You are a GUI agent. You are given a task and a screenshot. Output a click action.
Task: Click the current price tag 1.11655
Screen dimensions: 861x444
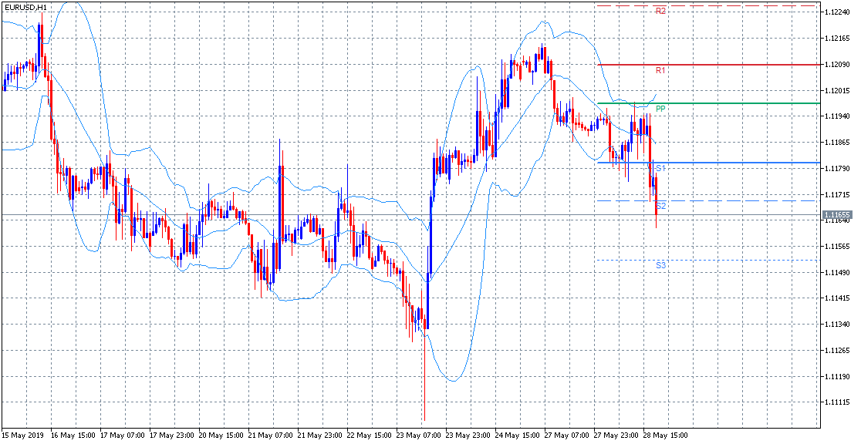(837, 214)
